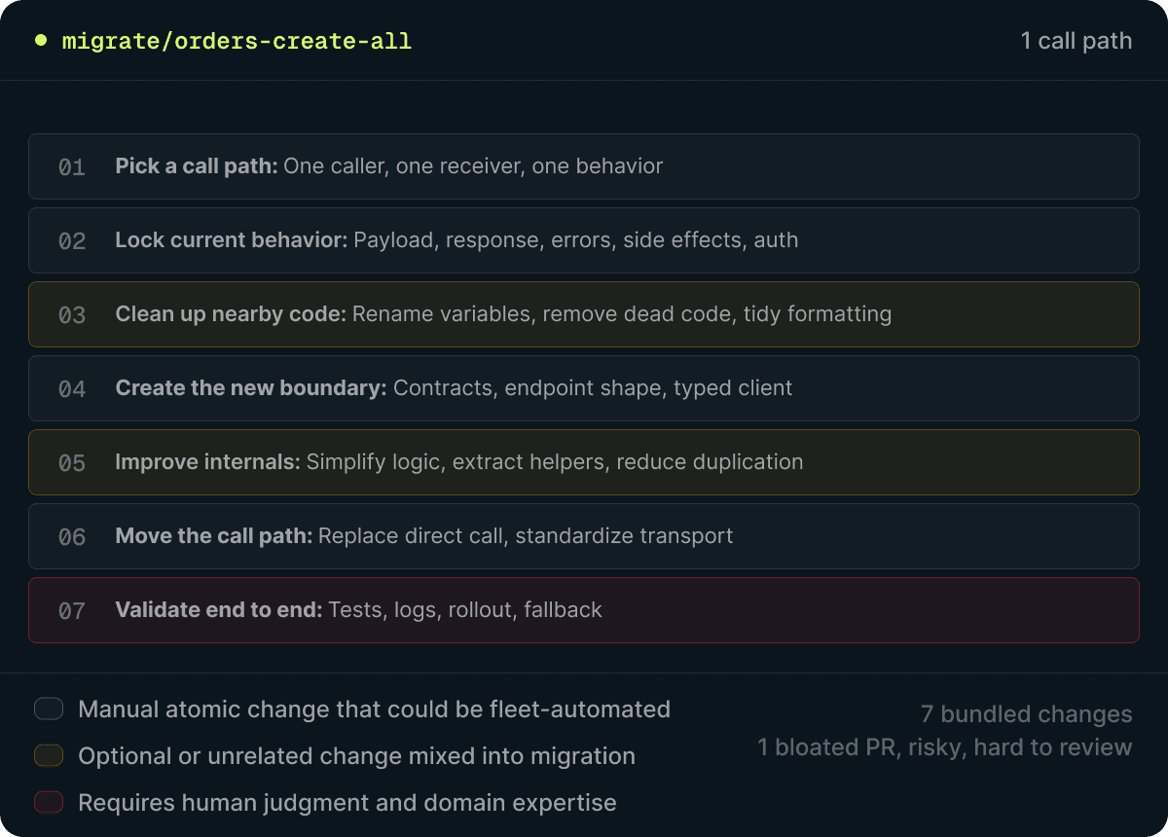Click 'Replace direct call, standardize transport' text
This screenshot has height=837, width=1168.
tap(526, 536)
